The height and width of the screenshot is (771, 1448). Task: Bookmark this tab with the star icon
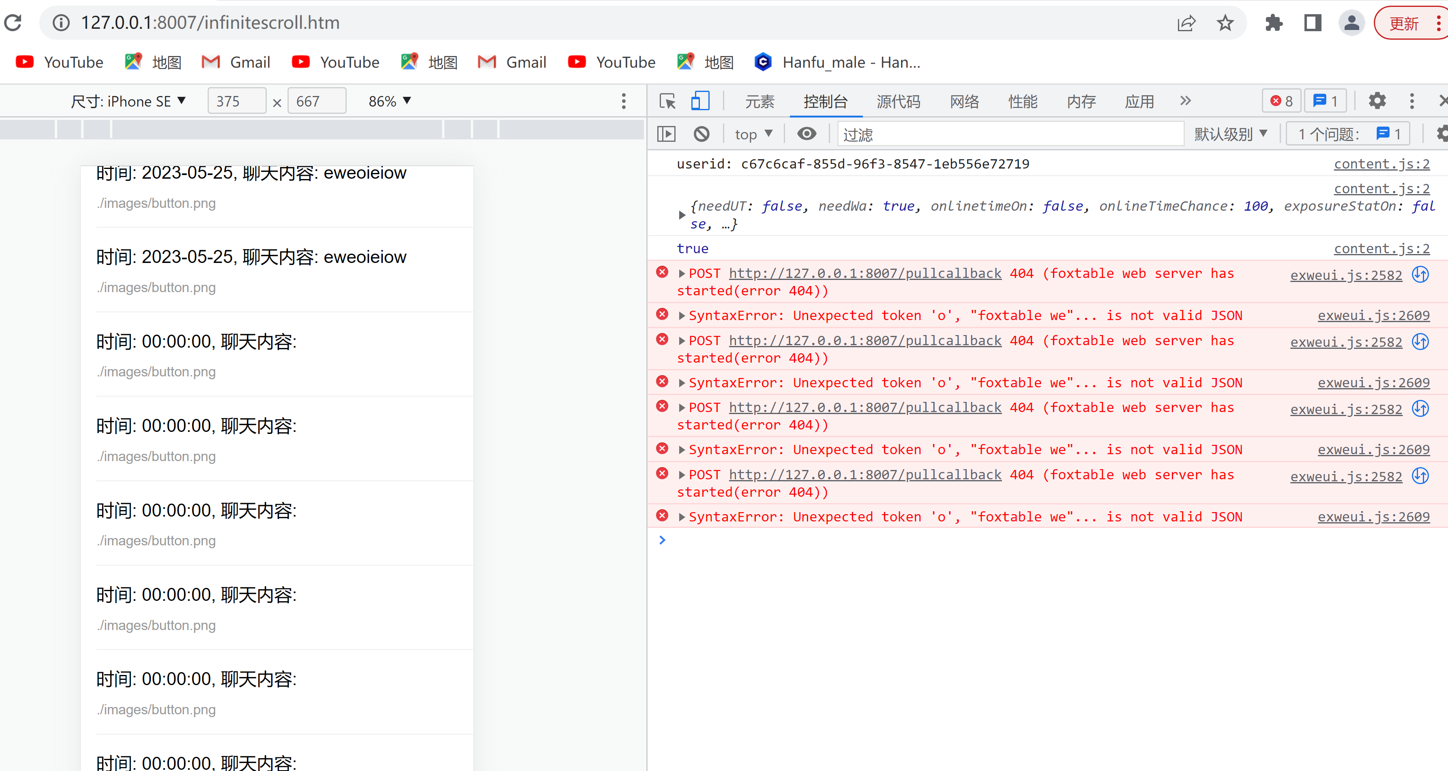pos(1225,23)
